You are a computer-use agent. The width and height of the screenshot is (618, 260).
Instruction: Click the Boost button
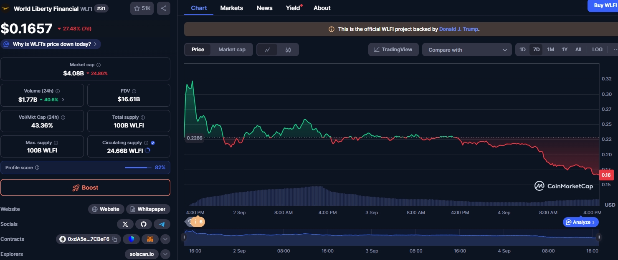pos(85,187)
